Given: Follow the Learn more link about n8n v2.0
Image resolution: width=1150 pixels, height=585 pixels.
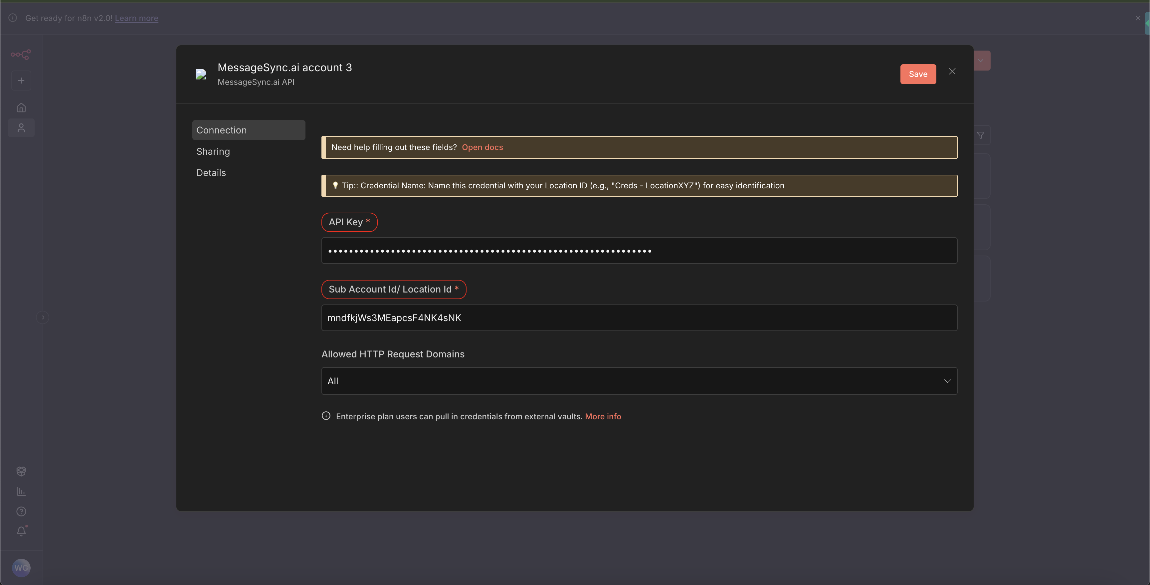Looking at the screenshot, I should [136, 18].
